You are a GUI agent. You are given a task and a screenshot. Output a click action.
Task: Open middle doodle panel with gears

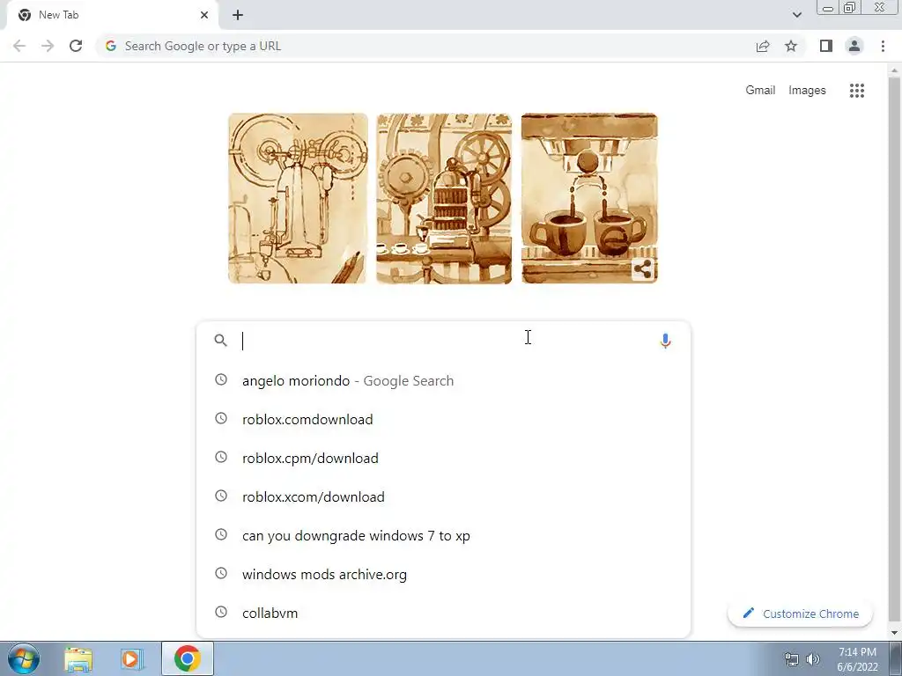444,198
